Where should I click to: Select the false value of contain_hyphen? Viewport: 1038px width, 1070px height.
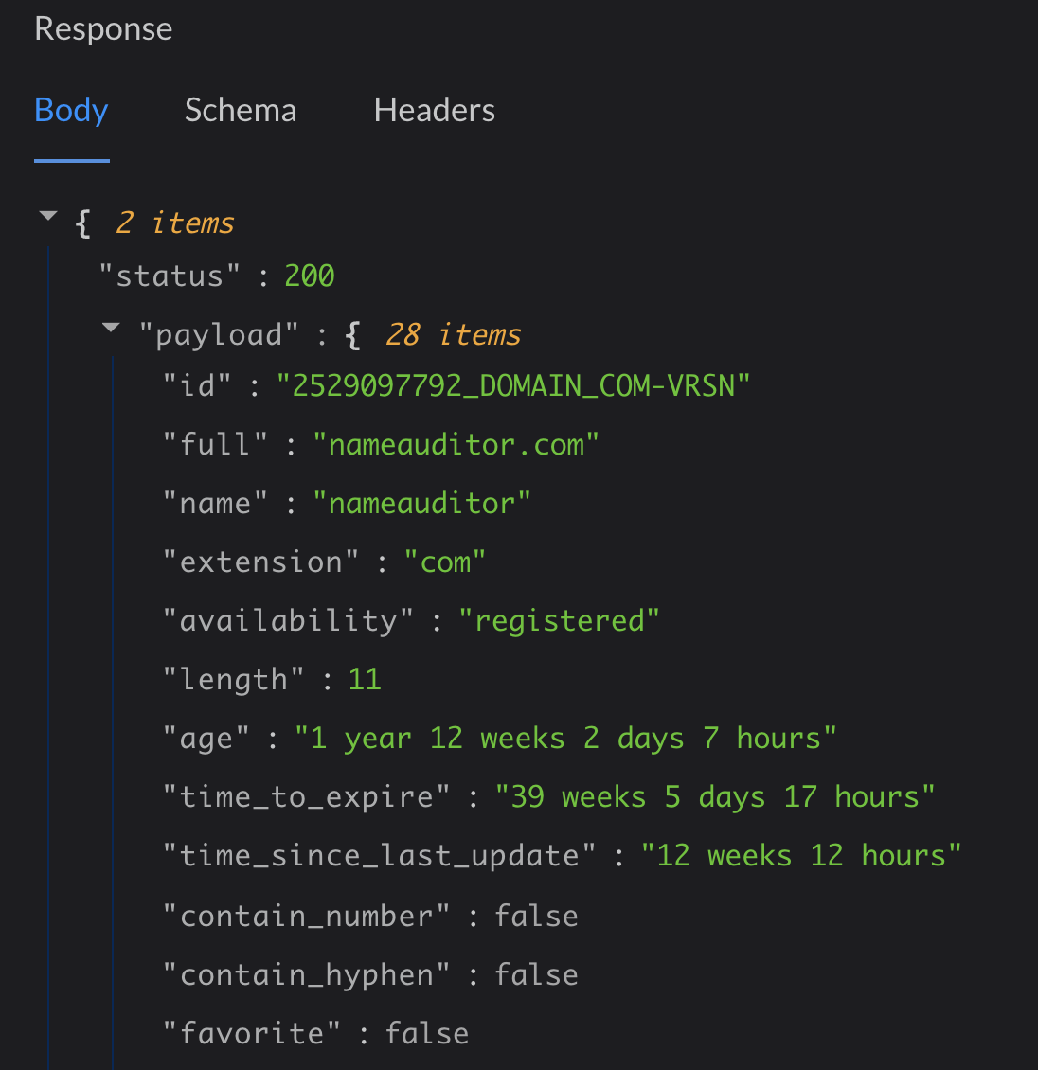click(536, 974)
